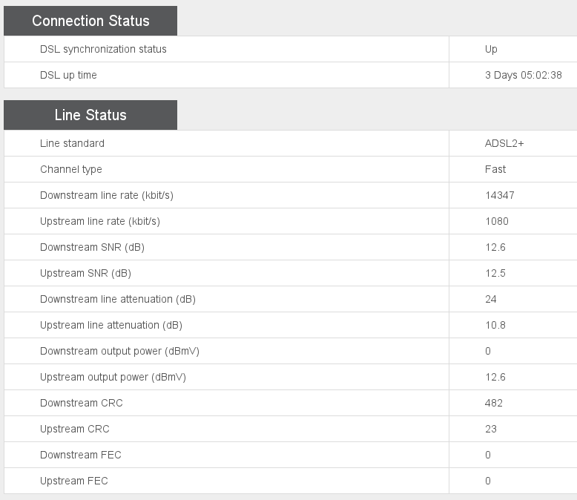Click the Upstream output power label
577x500 pixels.
[x=113, y=377]
